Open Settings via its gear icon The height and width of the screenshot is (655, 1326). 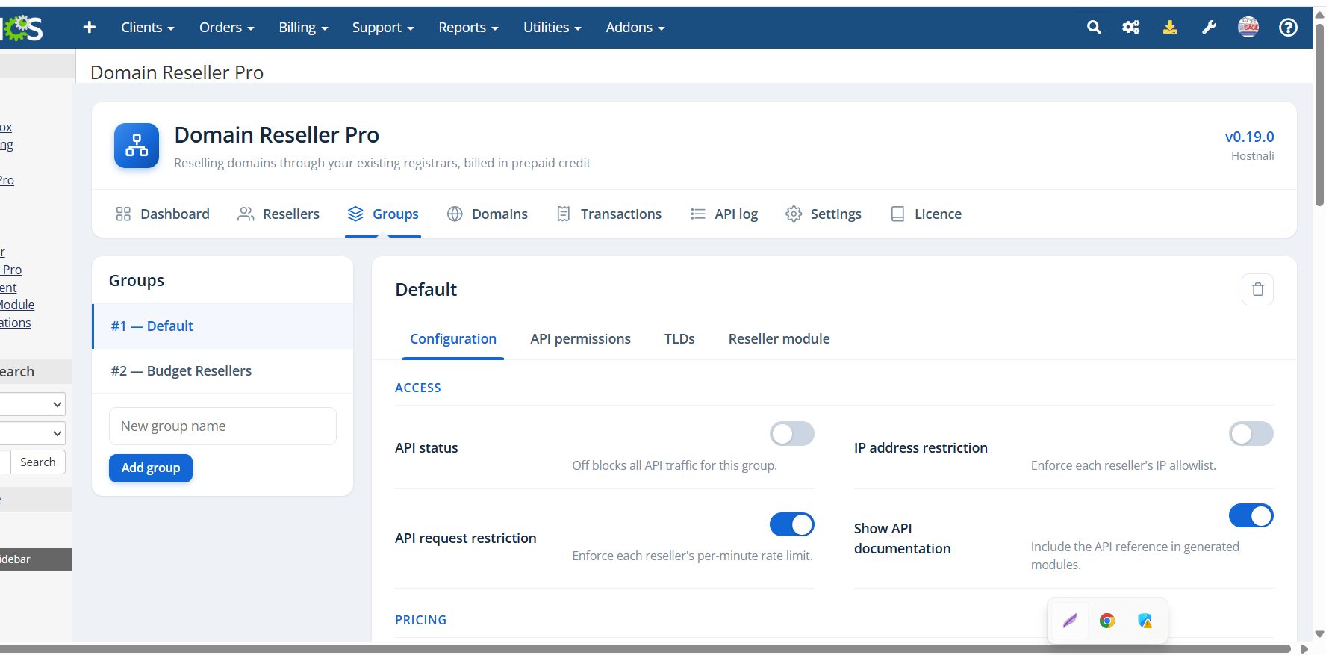coord(794,214)
